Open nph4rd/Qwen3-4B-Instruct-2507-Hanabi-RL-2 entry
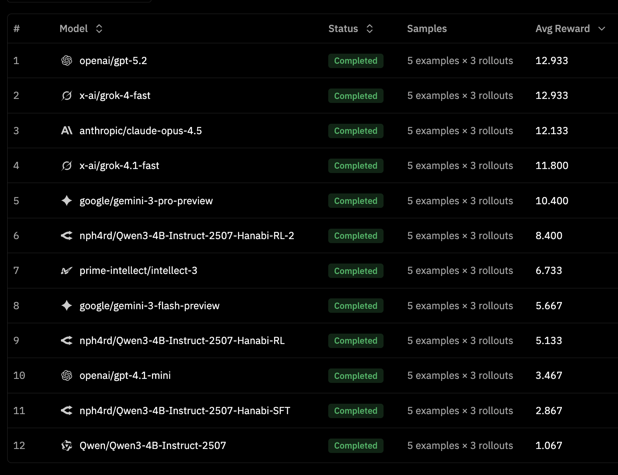Image resolution: width=618 pixels, height=475 pixels. pos(187,235)
